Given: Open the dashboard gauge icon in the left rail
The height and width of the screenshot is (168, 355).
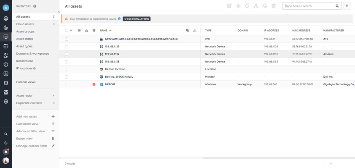Looking at the screenshot, I should point(6,18).
